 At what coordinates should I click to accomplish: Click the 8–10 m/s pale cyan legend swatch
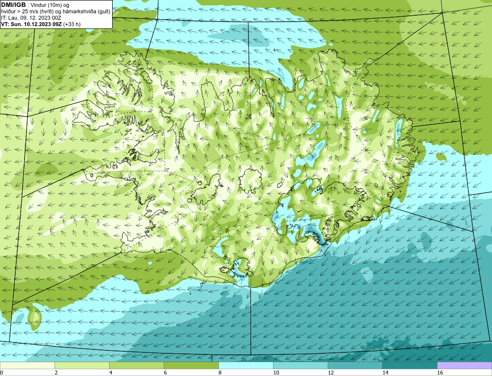(x=246, y=365)
